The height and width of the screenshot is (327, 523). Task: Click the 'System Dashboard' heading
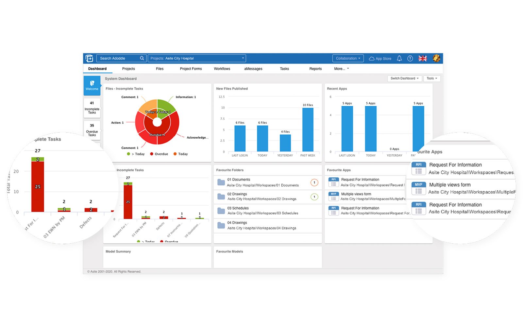pyautogui.click(x=121, y=79)
